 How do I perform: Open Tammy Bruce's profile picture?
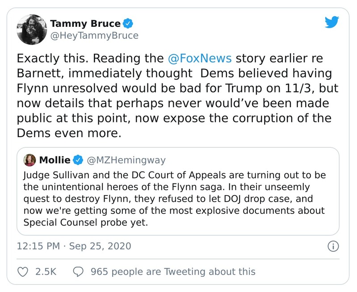pyautogui.click(x=30, y=29)
